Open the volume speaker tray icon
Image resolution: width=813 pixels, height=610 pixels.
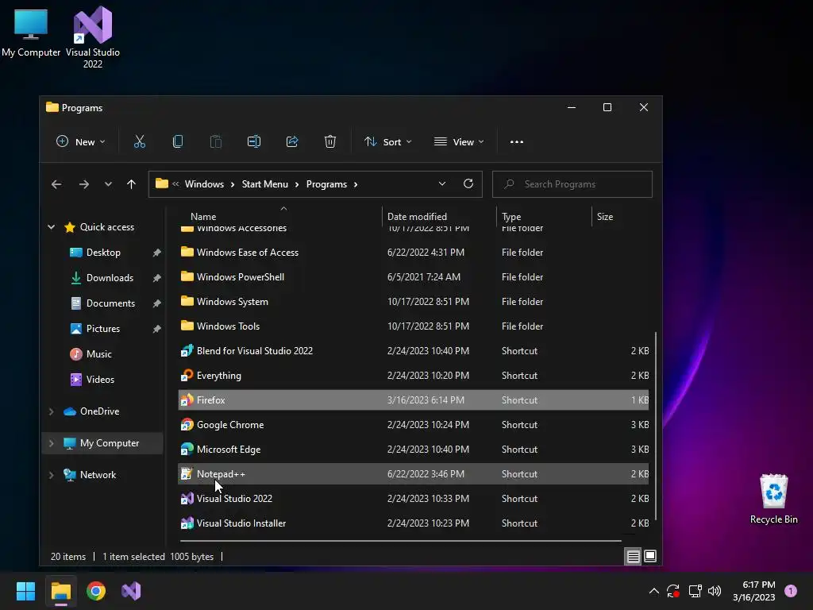[x=715, y=591]
